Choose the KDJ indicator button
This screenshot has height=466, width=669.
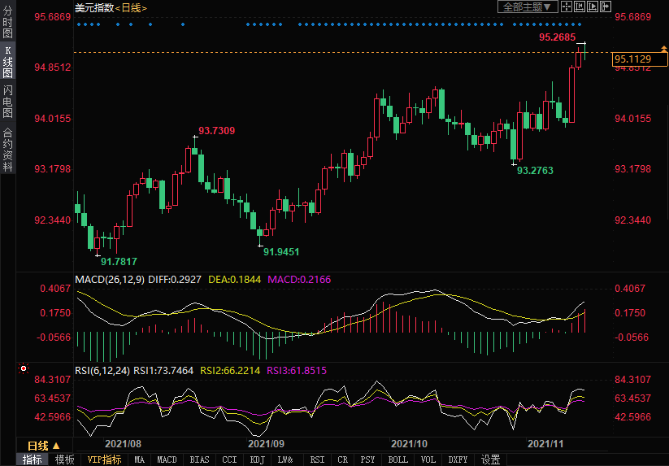(258, 459)
